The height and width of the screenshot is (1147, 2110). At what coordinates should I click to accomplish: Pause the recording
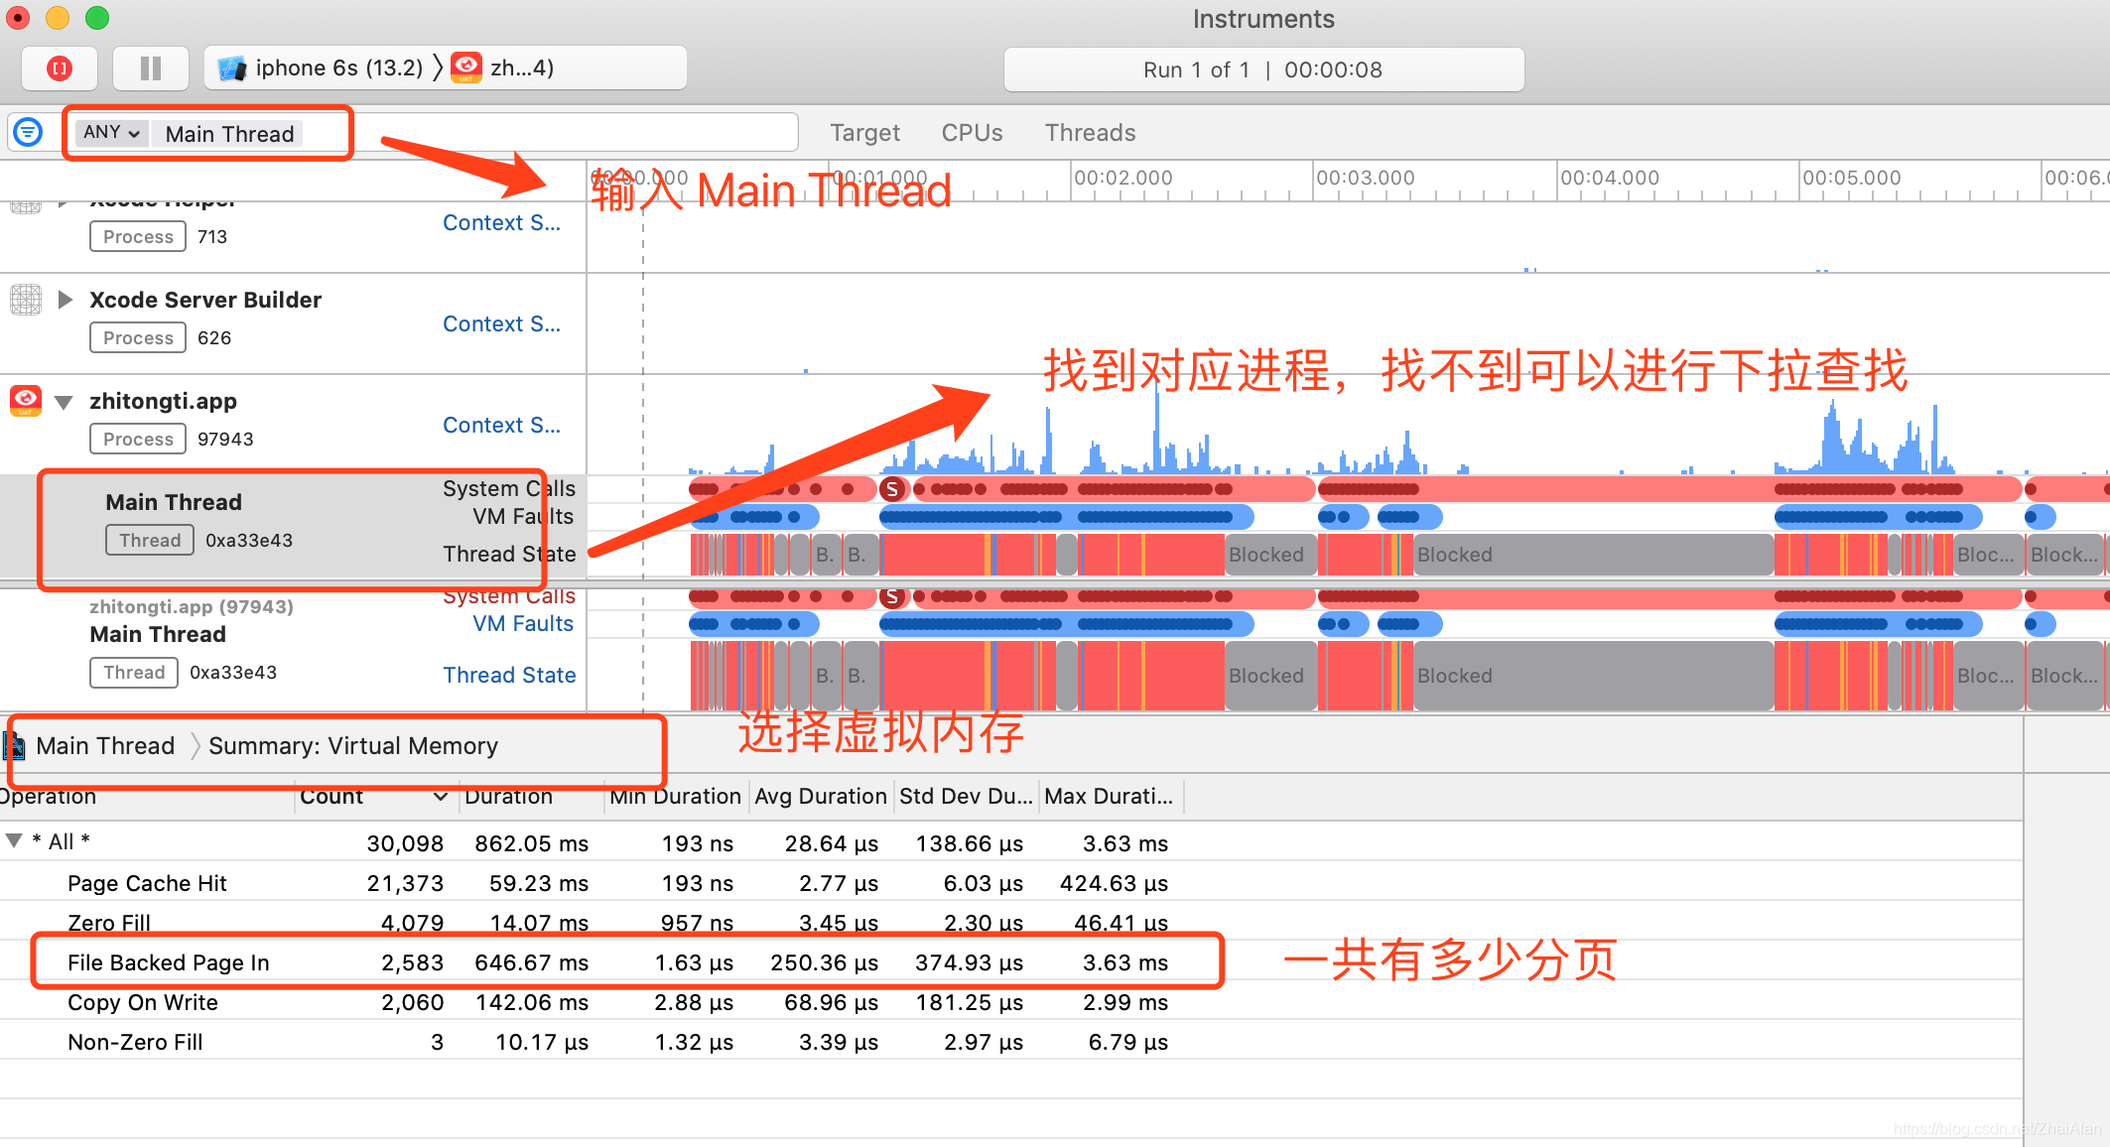click(x=151, y=68)
